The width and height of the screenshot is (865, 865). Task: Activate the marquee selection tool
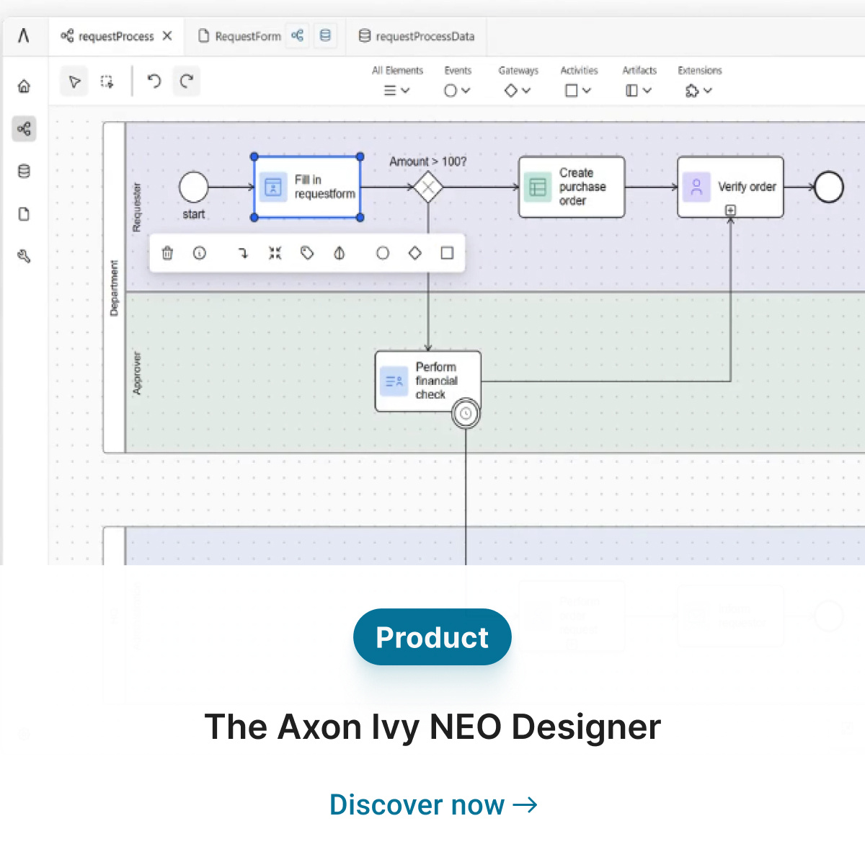coord(107,81)
